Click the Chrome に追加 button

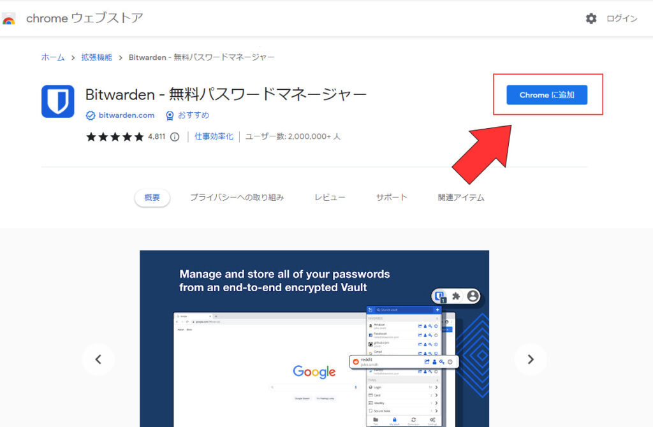pyautogui.click(x=547, y=95)
